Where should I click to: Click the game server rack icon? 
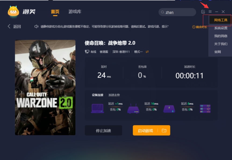pyautogui.click(x=205, y=109)
